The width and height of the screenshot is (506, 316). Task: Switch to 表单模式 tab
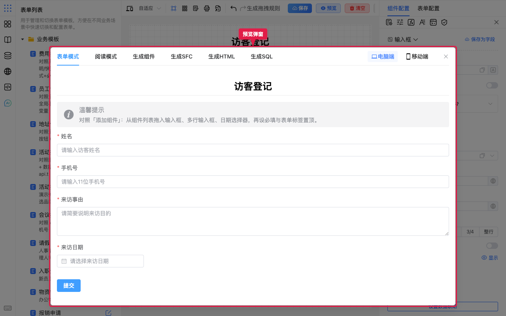[x=68, y=56]
